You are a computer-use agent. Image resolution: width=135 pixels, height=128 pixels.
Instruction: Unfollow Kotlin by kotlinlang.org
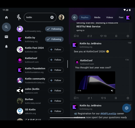pyautogui.click(x=54, y=39)
